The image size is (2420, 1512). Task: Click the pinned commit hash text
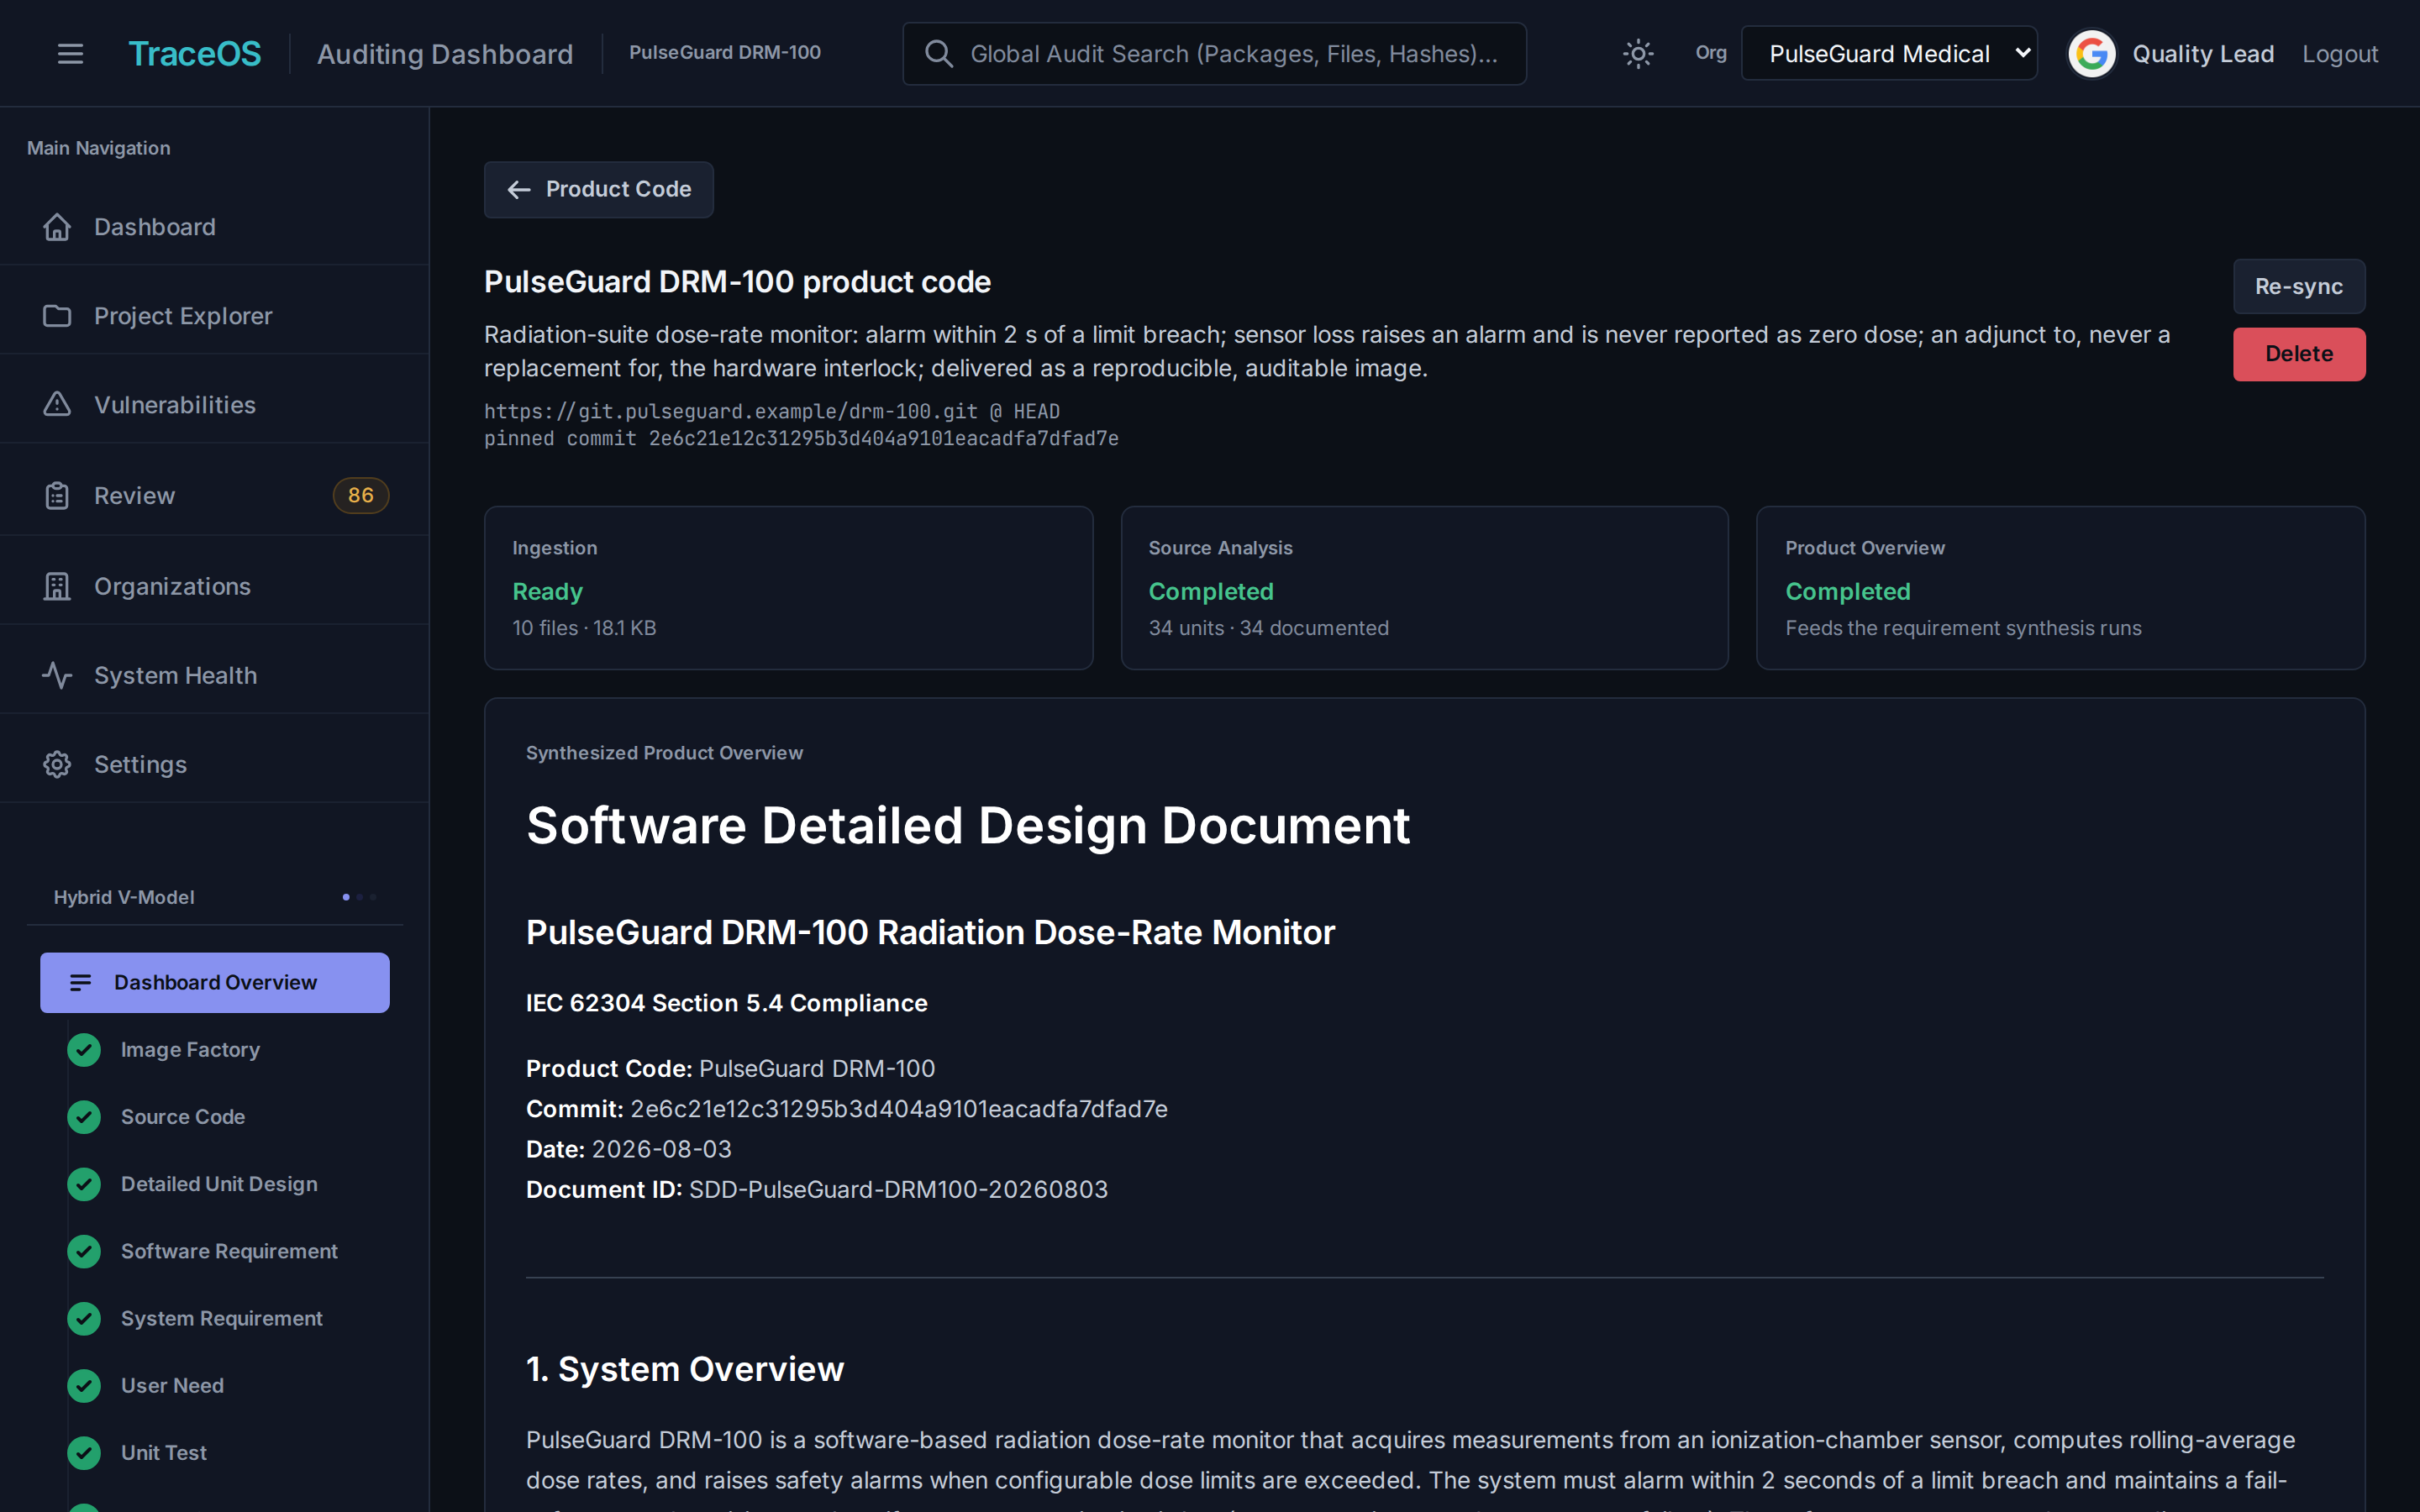pos(883,439)
